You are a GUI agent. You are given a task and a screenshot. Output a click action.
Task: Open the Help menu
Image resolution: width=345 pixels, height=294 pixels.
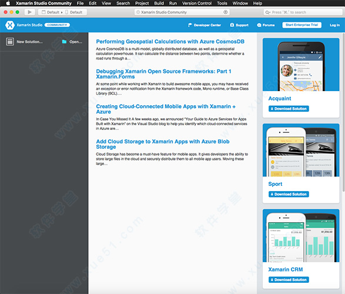click(x=257, y=3)
